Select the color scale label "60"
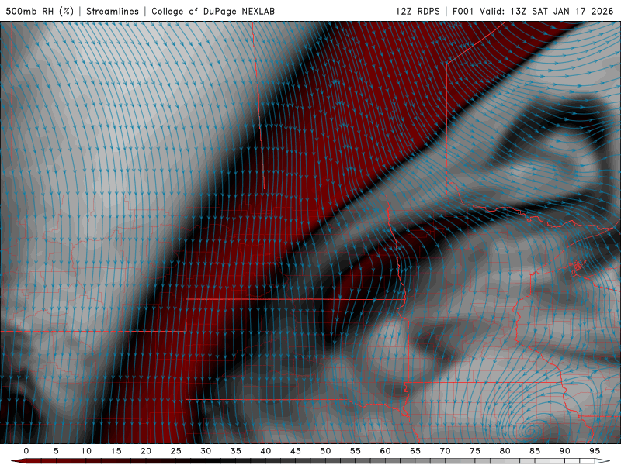The height and width of the screenshot is (465, 621). coord(385,451)
